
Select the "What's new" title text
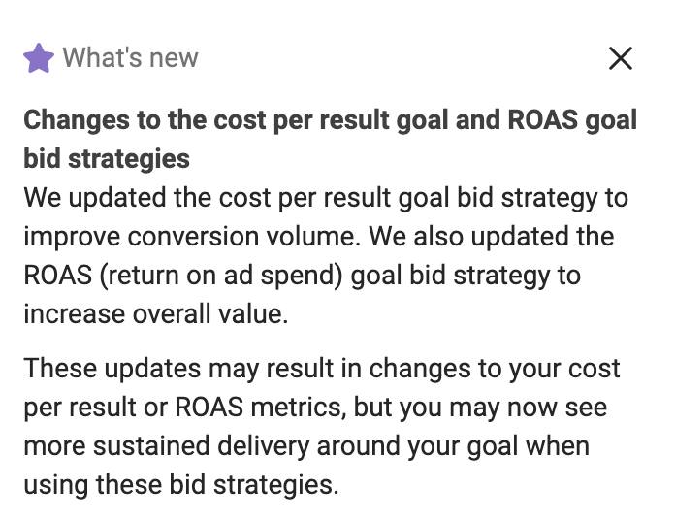[x=130, y=57]
